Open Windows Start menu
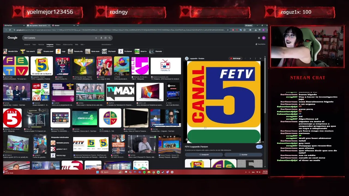This screenshot has height=196, width=349. click(x=97, y=172)
